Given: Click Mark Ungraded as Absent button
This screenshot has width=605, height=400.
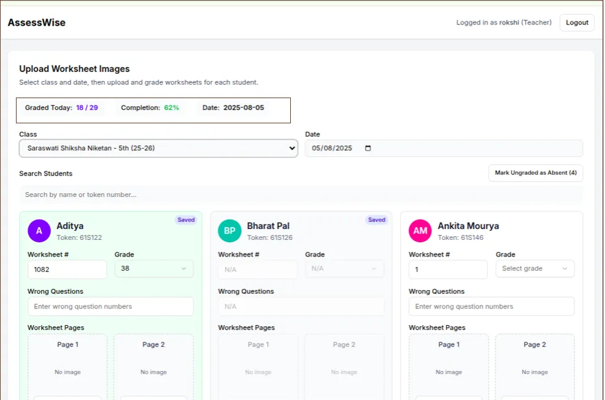Looking at the screenshot, I should click(x=536, y=173).
